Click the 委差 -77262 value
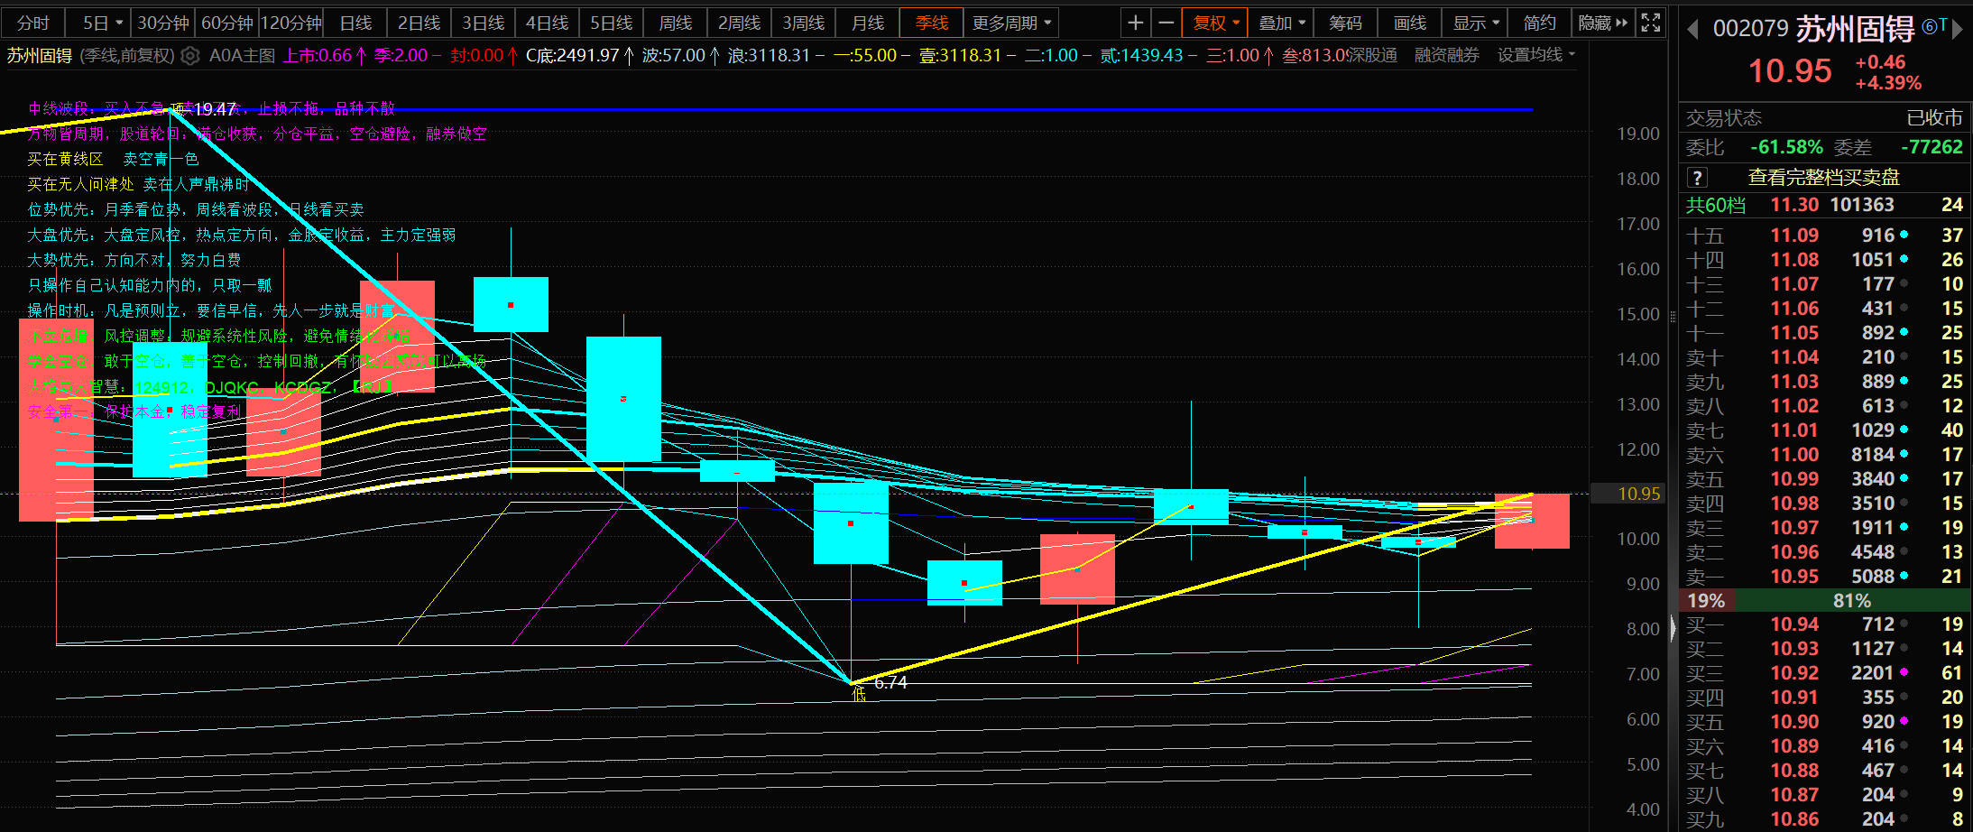 click(1932, 147)
